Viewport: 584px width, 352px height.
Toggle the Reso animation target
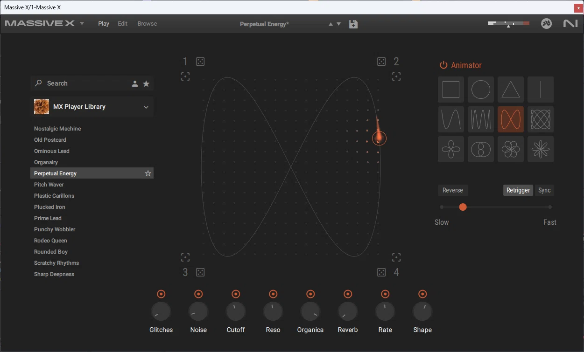(x=273, y=294)
